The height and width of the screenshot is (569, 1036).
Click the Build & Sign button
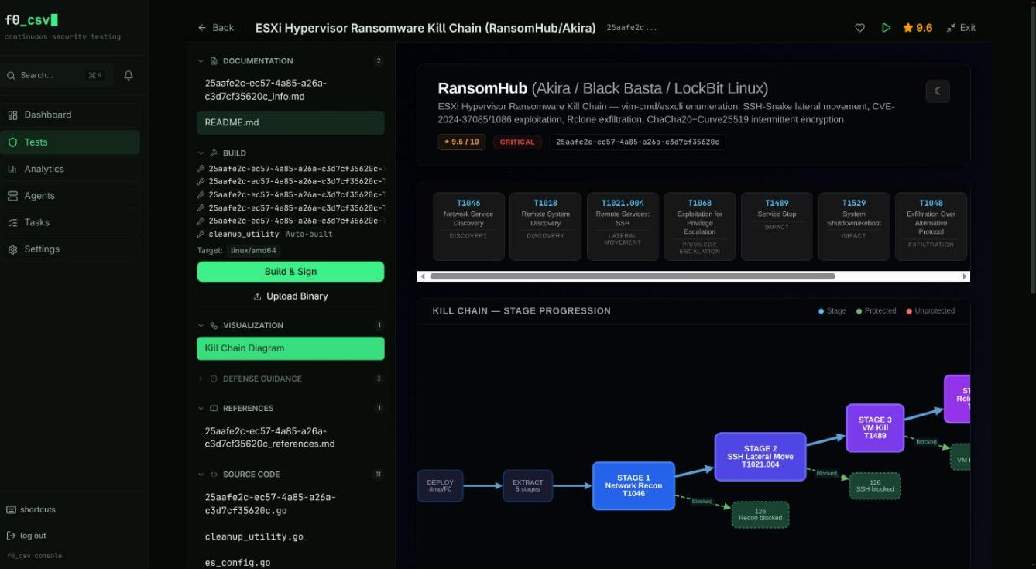(290, 272)
